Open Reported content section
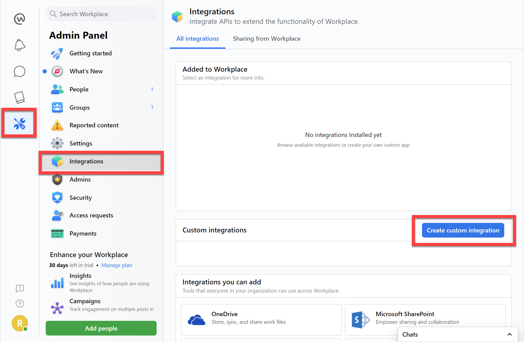524x342 pixels. click(101, 125)
